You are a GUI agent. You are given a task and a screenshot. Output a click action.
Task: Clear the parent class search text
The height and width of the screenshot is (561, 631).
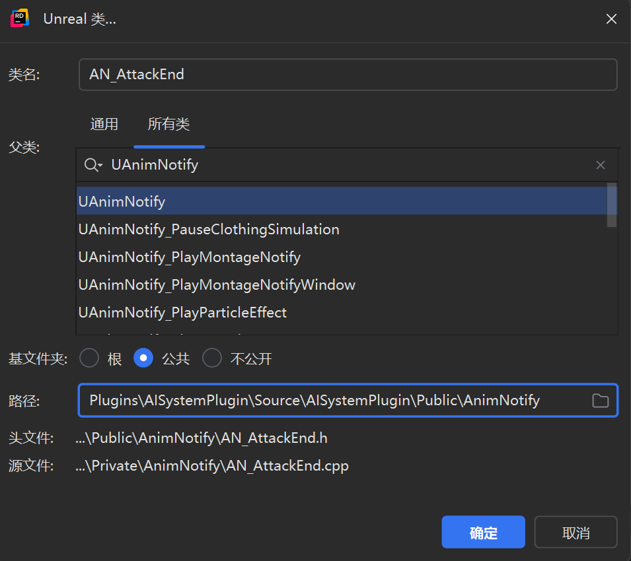[x=600, y=165]
